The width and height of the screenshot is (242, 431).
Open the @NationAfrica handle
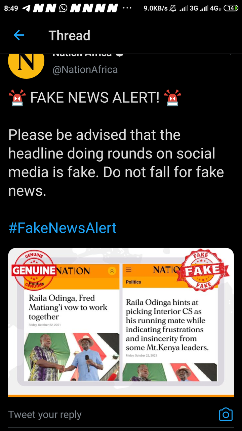(x=85, y=70)
